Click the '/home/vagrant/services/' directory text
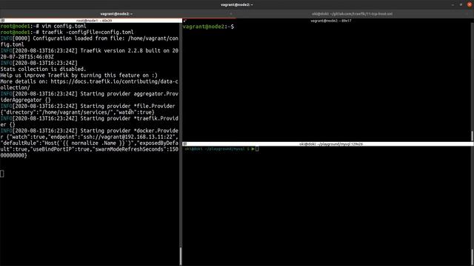474x266 pixels. pyautogui.click(x=76, y=112)
